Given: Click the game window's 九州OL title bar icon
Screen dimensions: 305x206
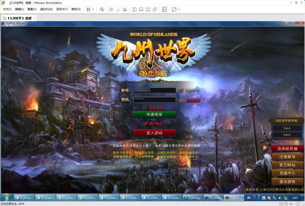Looking at the screenshot, I should 3,23.
